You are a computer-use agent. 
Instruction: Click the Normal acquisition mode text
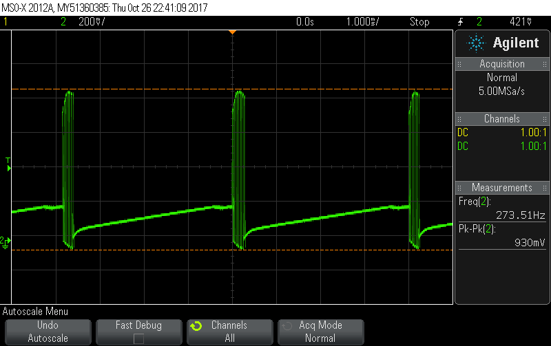[x=502, y=78]
